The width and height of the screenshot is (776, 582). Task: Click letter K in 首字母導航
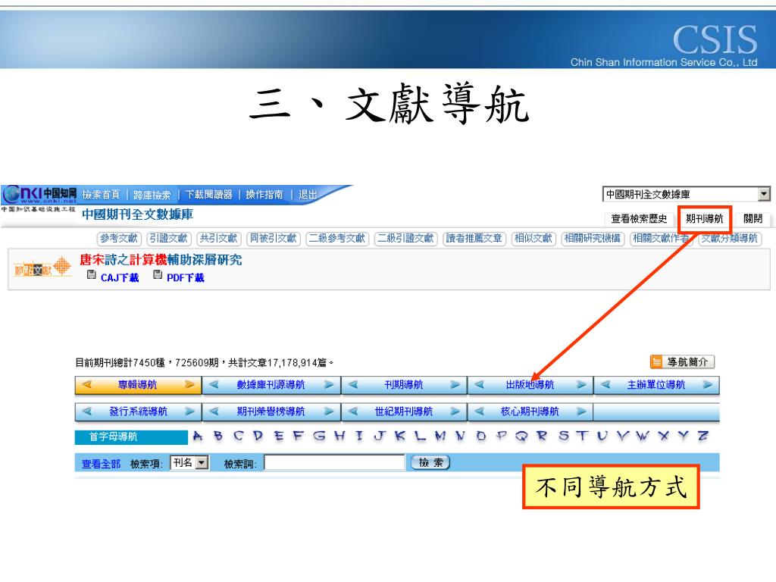(x=400, y=436)
